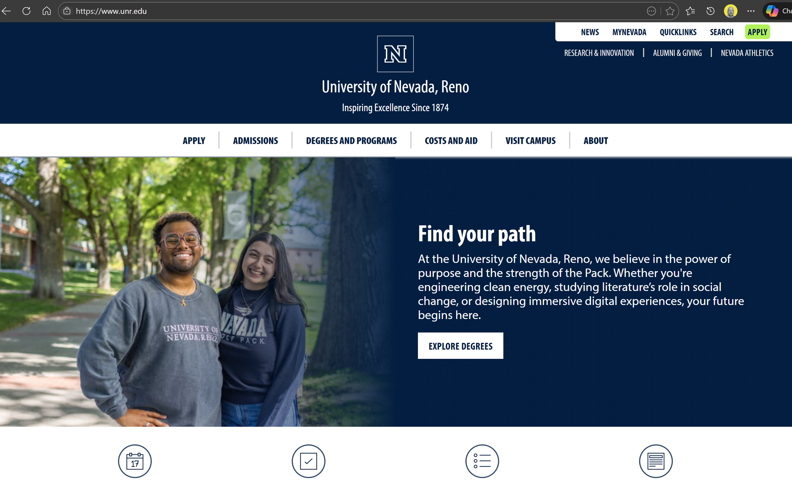Click the EXPLORE DEGREES button

[x=460, y=346]
